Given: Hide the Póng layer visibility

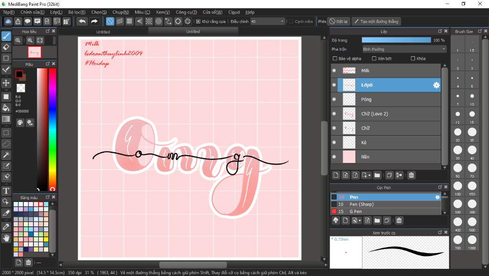Looking at the screenshot, I should 334,99.
